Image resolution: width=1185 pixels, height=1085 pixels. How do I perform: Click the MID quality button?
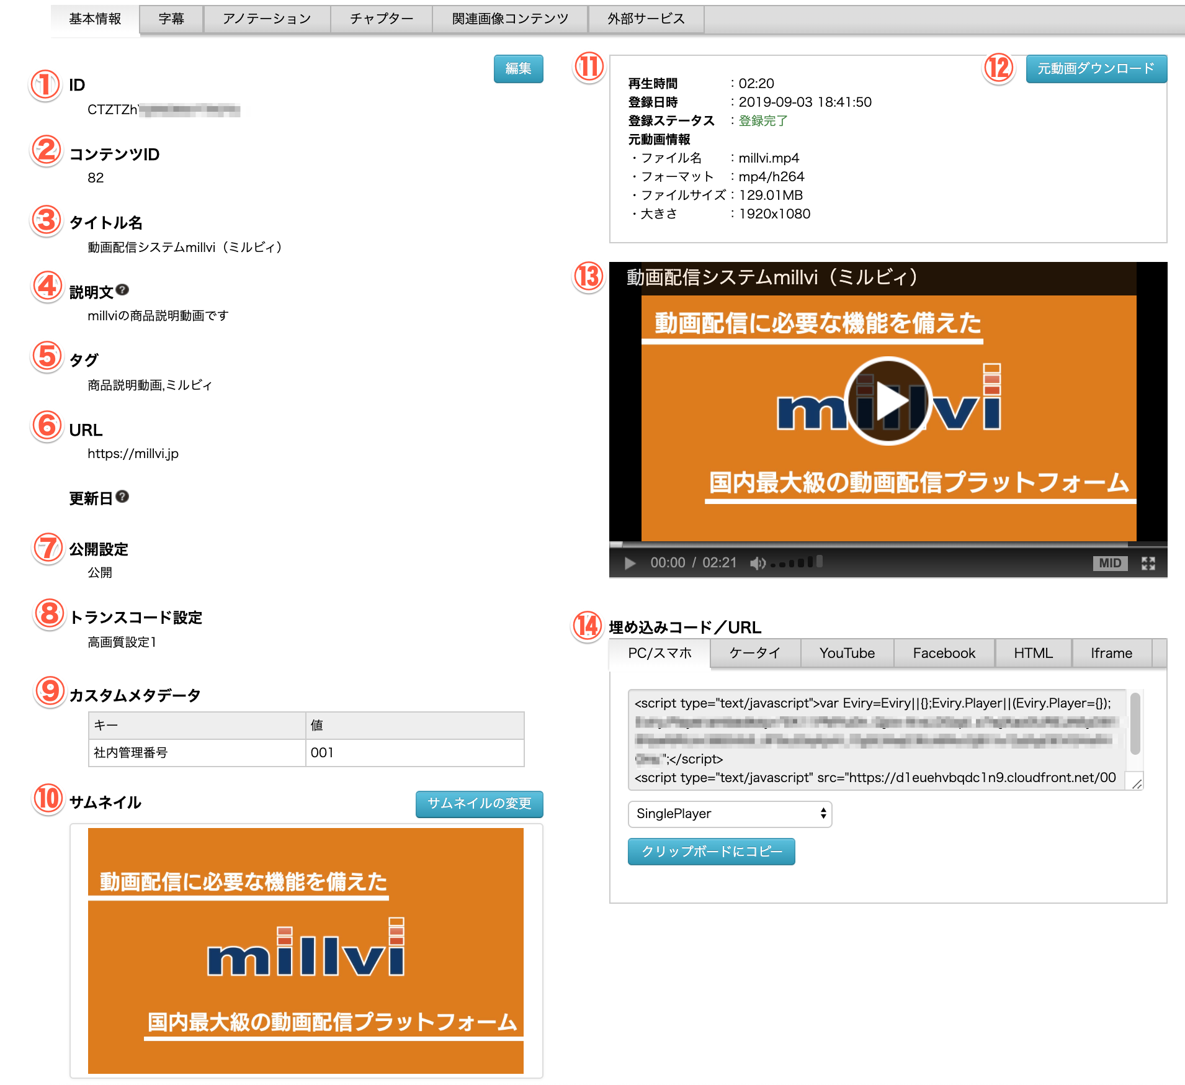pyautogui.click(x=1110, y=563)
